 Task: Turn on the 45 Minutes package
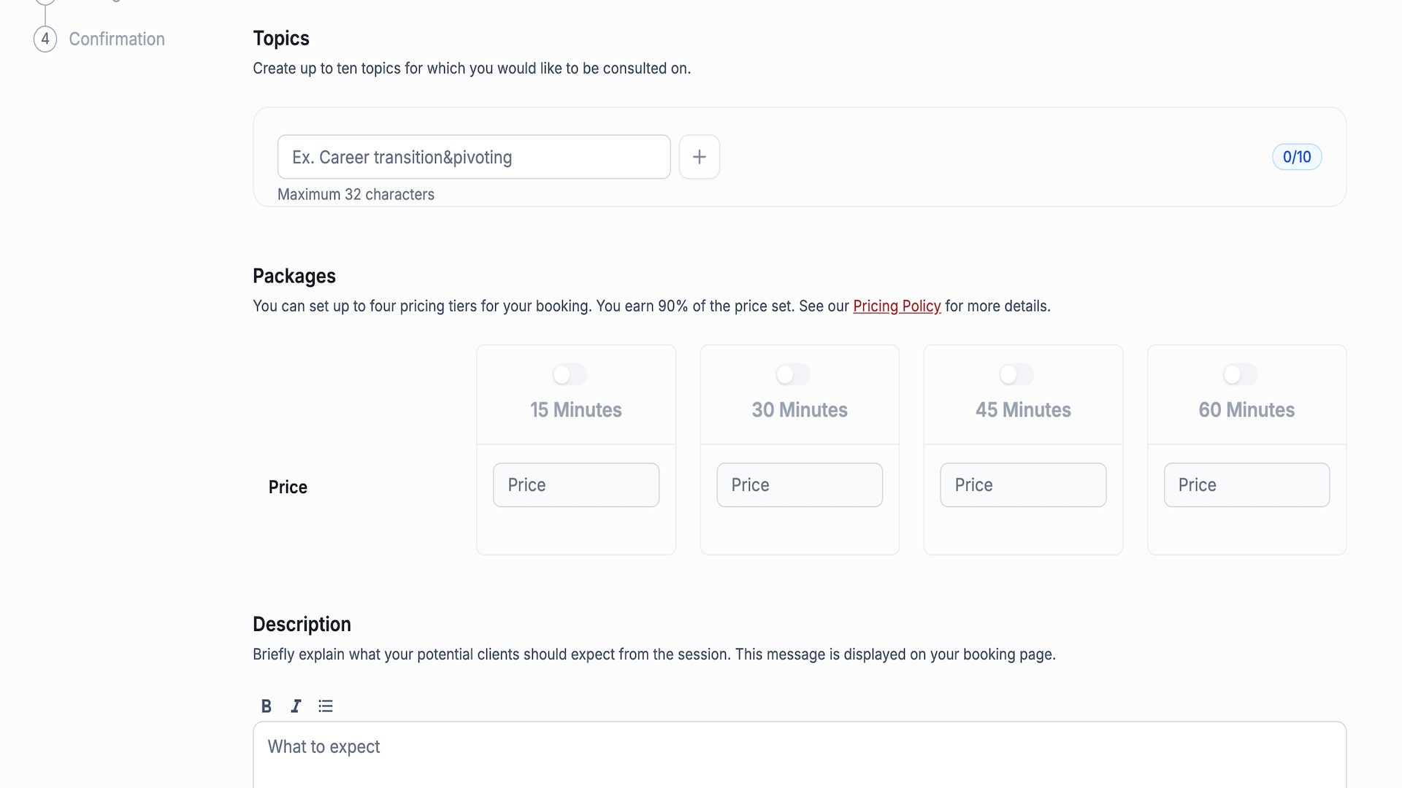click(x=1016, y=374)
